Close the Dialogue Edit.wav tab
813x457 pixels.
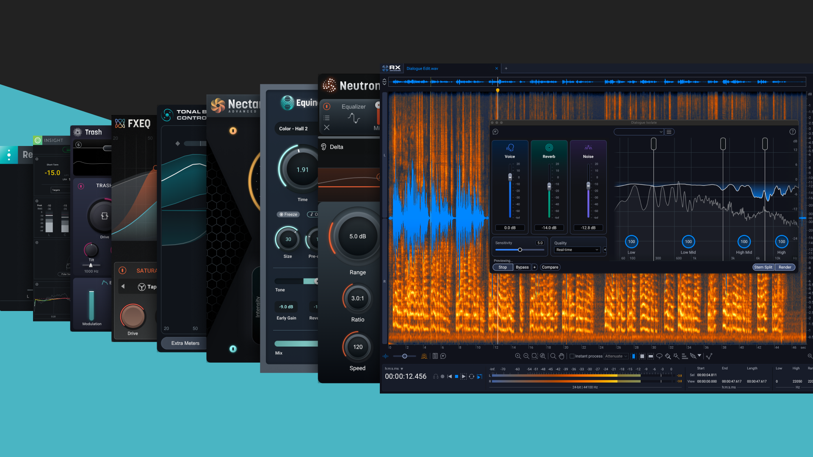pos(497,69)
